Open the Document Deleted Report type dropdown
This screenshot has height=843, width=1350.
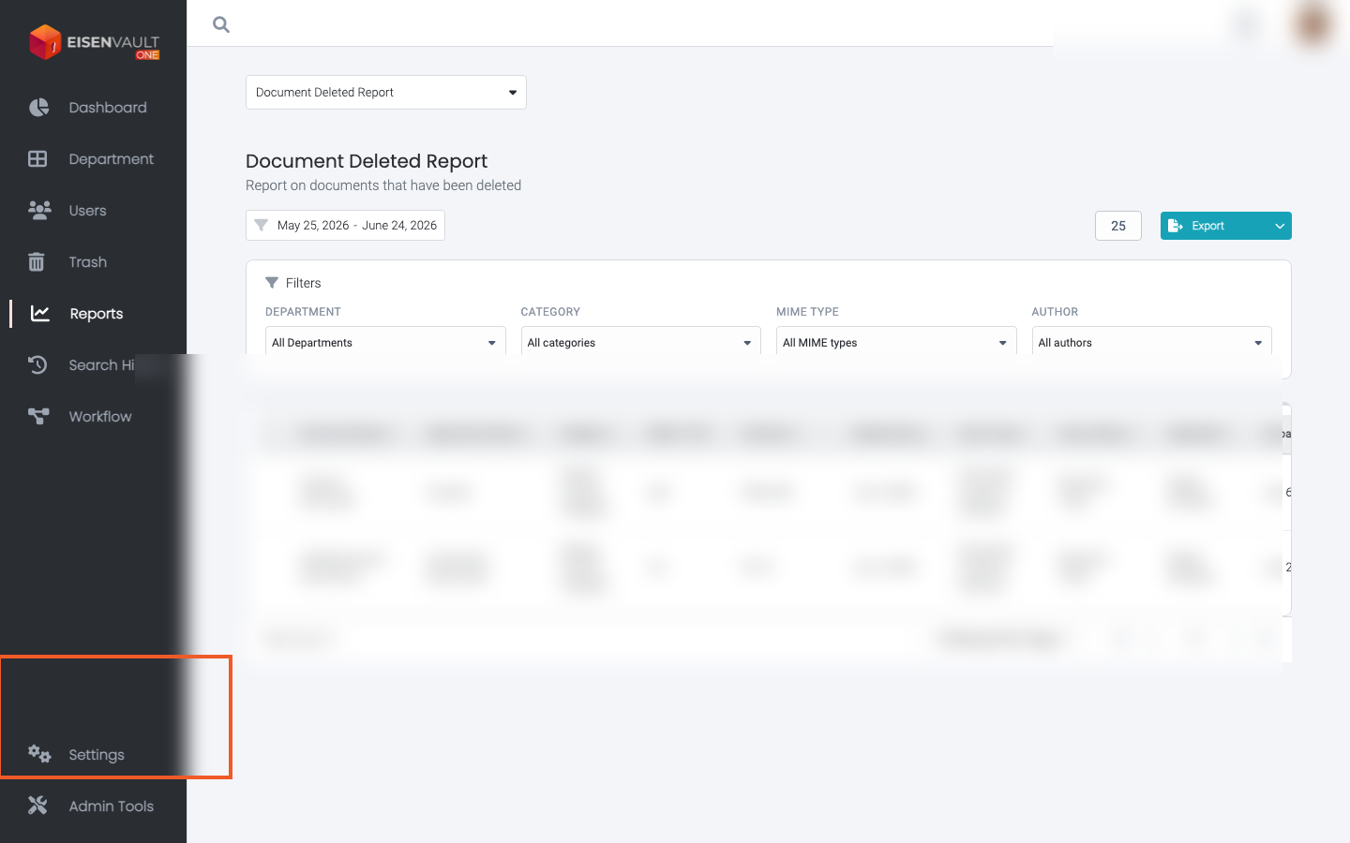pyautogui.click(x=386, y=93)
